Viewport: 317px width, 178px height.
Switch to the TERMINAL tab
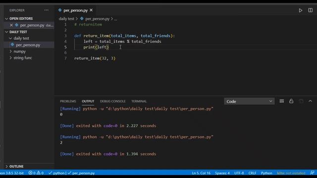click(x=139, y=101)
